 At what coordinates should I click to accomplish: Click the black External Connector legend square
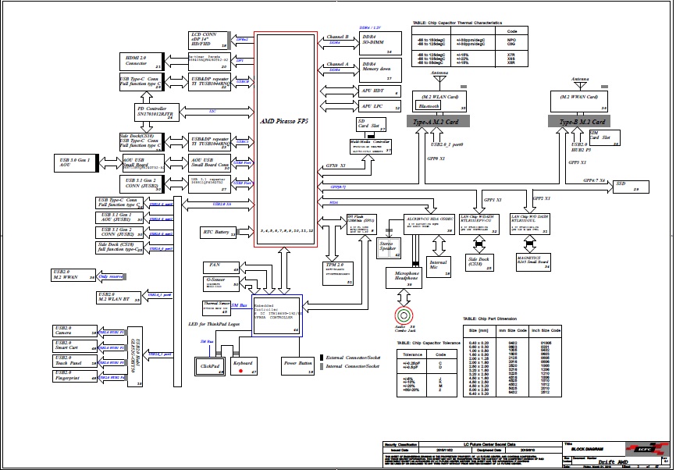pos(322,357)
